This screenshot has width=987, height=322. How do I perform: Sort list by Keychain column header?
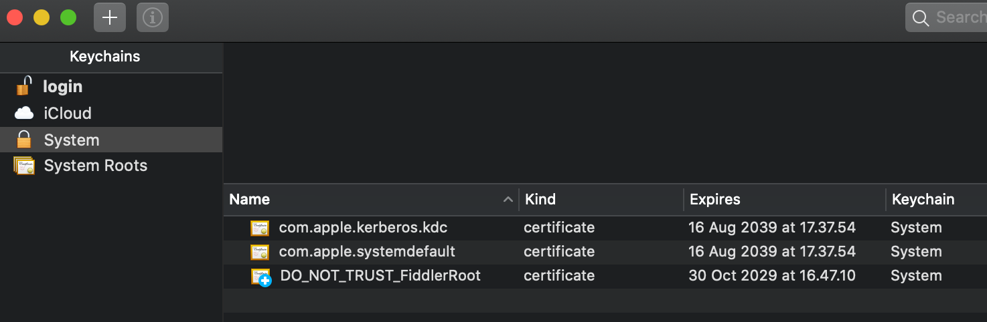[923, 199]
